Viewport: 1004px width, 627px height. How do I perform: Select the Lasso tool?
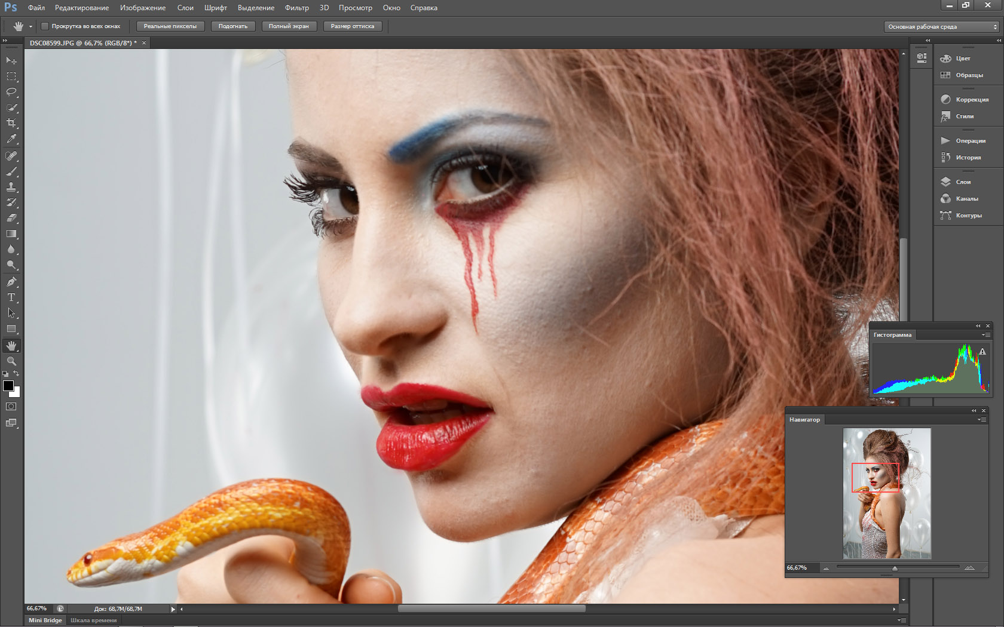11,92
